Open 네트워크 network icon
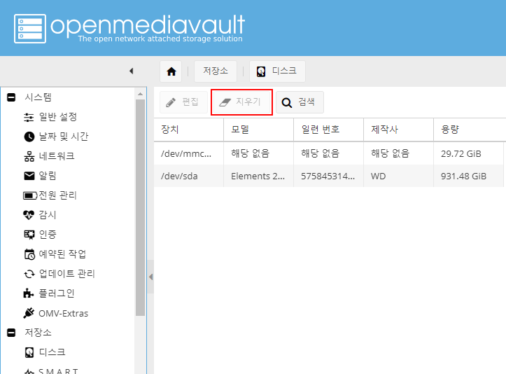This screenshot has width=506, height=374. click(29, 156)
